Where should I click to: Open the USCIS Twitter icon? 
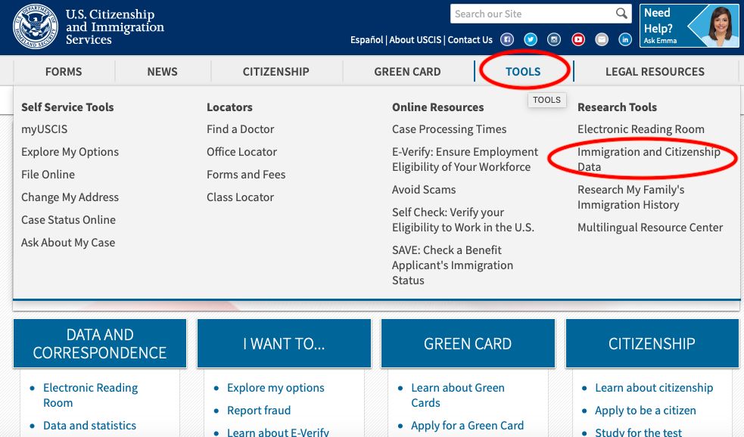point(531,40)
